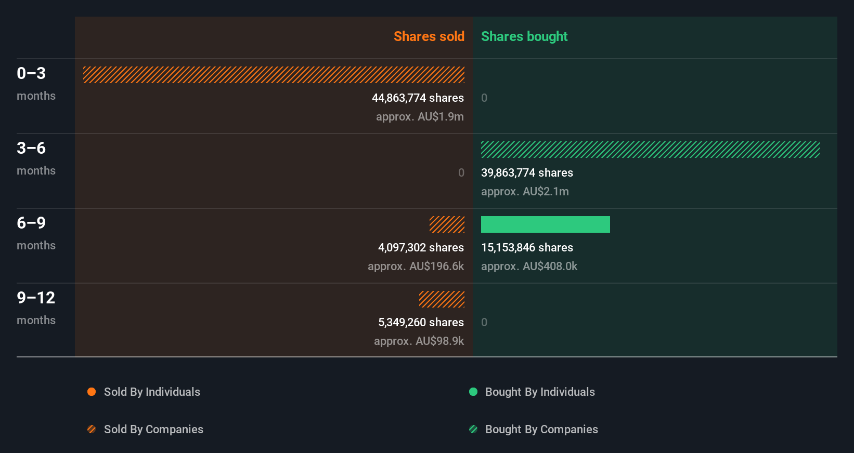This screenshot has height=453, width=854.
Task: Toggle the Bought By Individuals legend label
Action: pyautogui.click(x=540, y=392)
